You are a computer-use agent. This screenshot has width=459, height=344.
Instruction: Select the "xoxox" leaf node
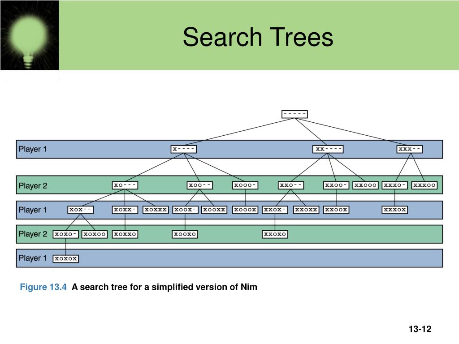tap(65, 259)
